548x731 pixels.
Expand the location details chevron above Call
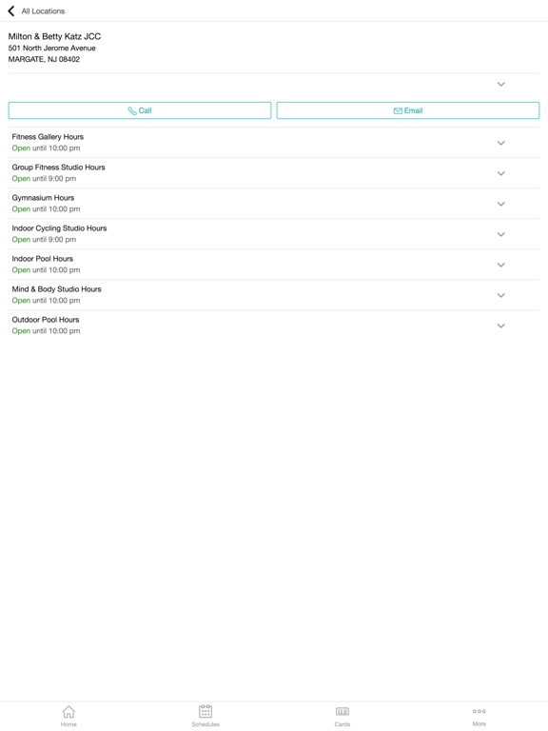501,85
